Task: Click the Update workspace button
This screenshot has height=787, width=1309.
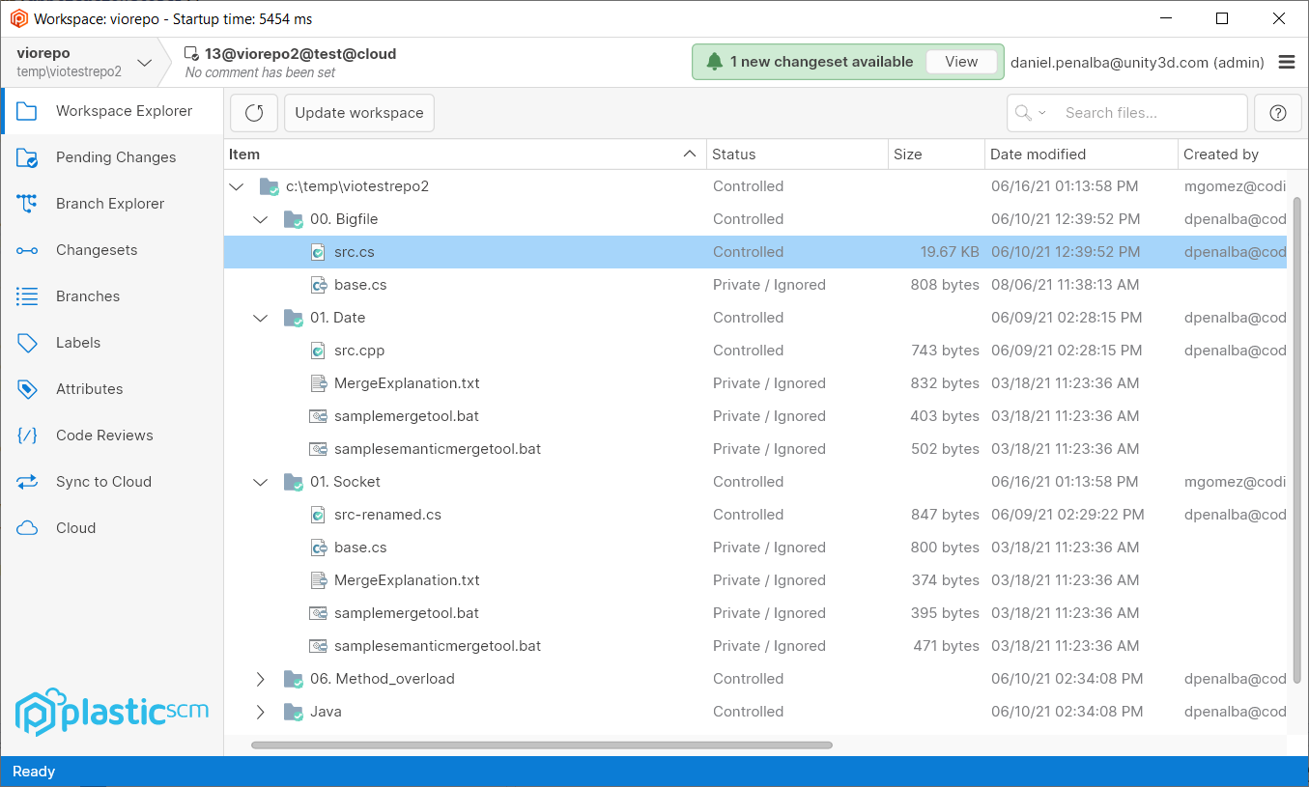Action: [358, 112]
